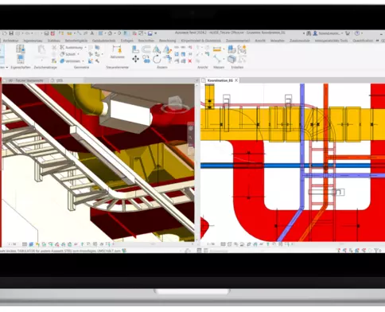Image resolution: width=385 pixels, height=312 pixels.
Task: Toggle Select Underlay Elements in the status bar
Action: click(344, 251)
